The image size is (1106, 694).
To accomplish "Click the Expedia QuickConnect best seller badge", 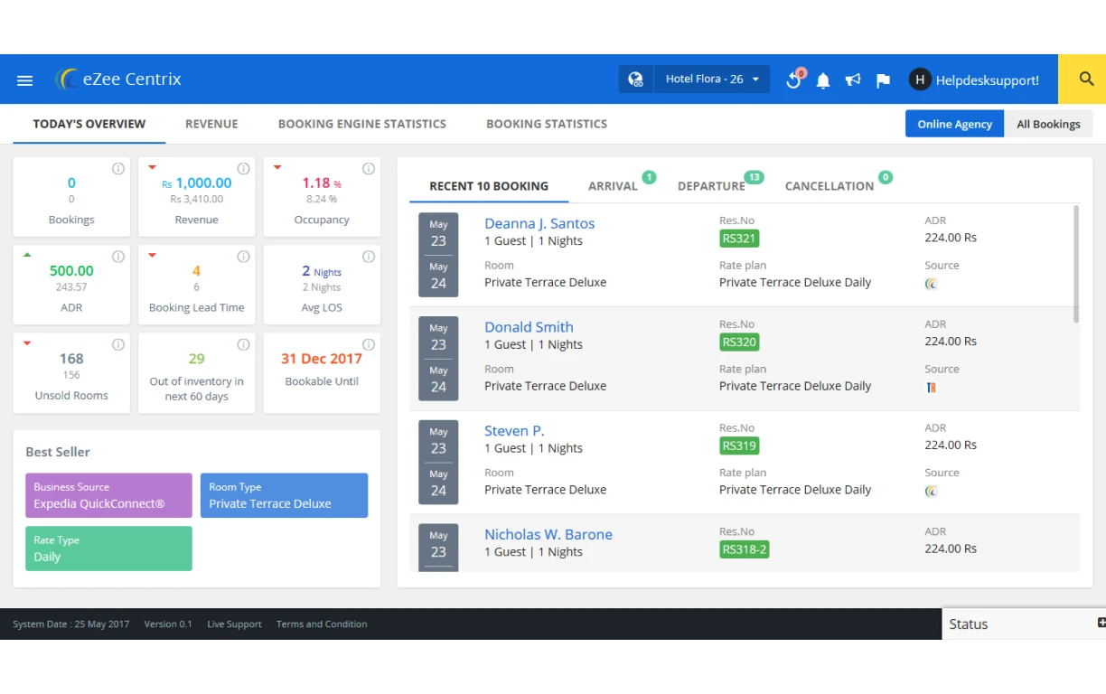I will coord(108,495).
